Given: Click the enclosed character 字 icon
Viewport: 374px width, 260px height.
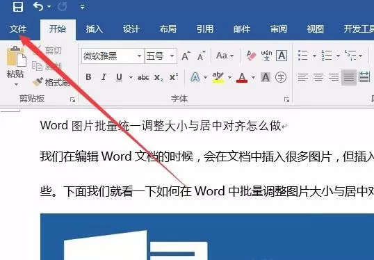Looking at the screenshot, I should (281, 77).
